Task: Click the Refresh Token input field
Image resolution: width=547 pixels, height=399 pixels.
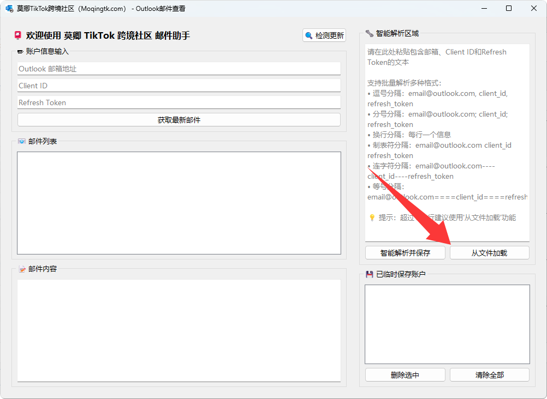Action: [x=179, y=102]
